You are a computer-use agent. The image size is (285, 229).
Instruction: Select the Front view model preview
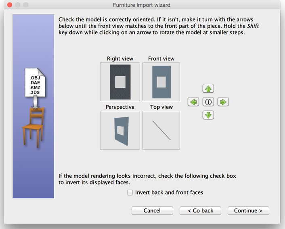(x=161, y=82)
